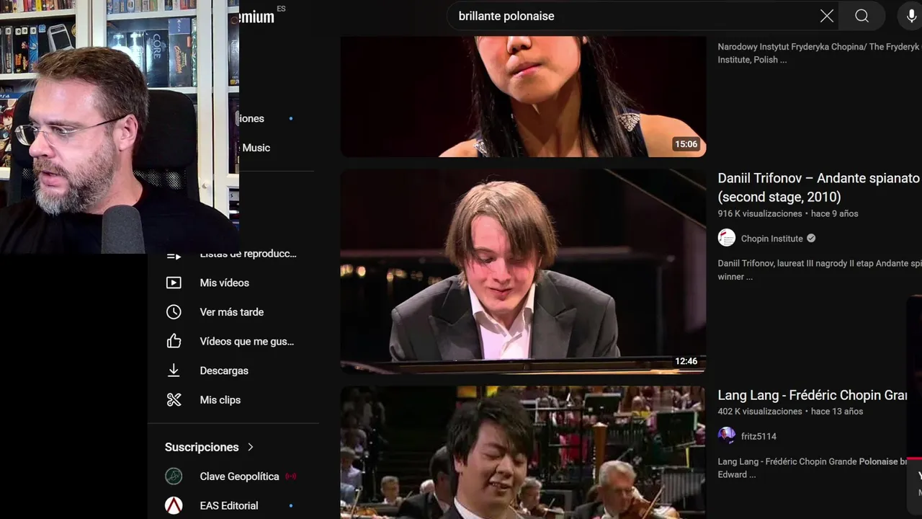This screenshot has width=922, height=519.
Task: Expand Suscripciones section with the chevron
Action: click(x=251, y=447)
